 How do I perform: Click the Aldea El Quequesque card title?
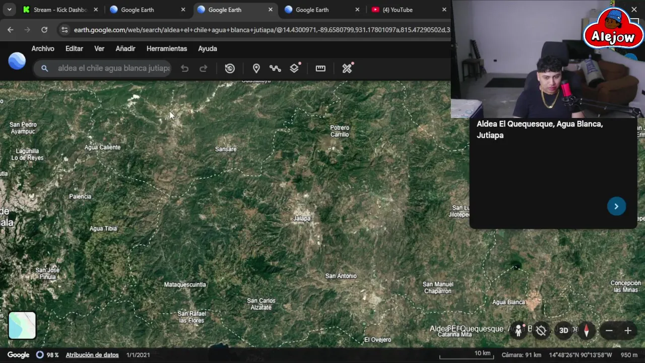540,130
